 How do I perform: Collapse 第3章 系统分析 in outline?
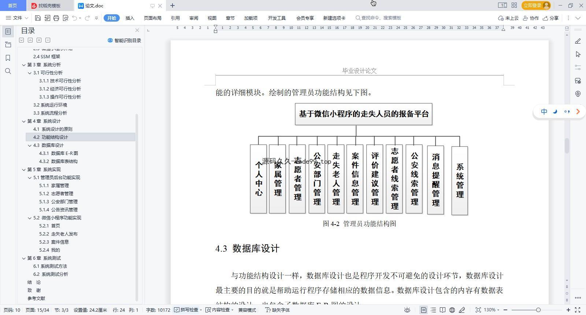click(x=24, y=65)
